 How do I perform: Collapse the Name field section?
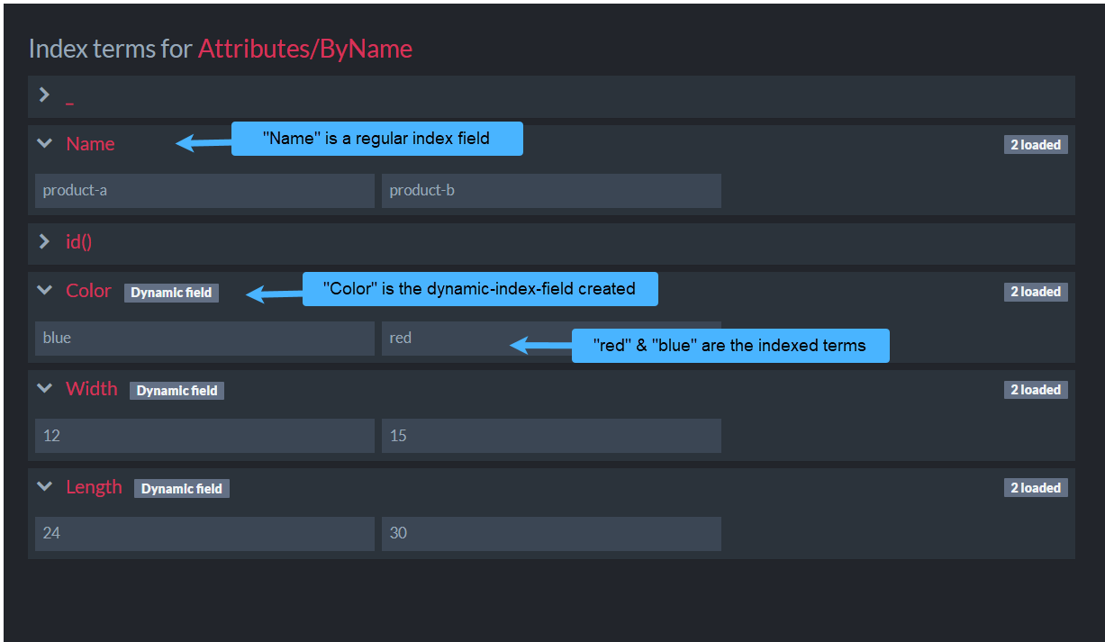[44, 143]
